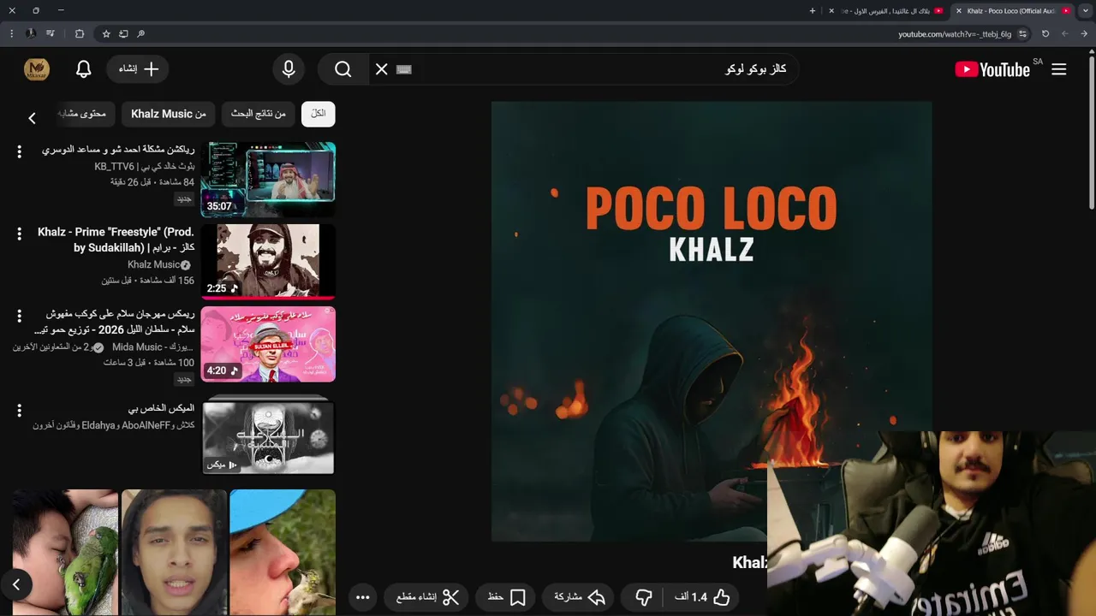Click the zoom magnifier in address bar
Screen dimensions: 1096x616
click(141, 33)
